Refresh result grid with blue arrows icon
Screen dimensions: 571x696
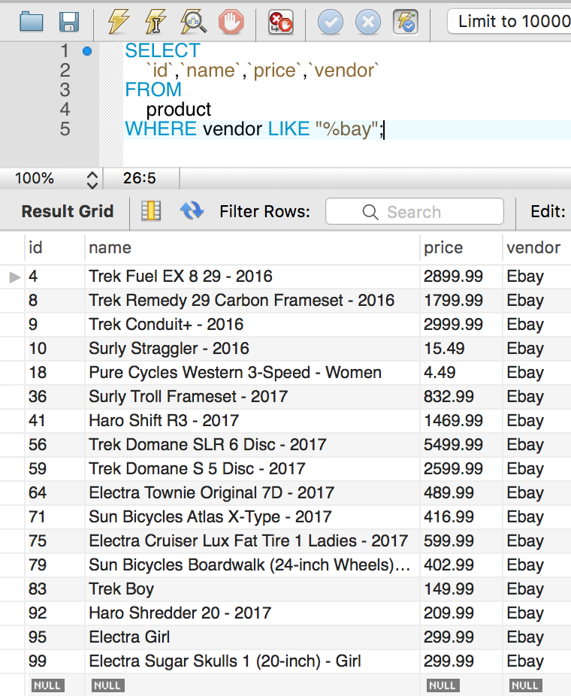click(192, 211)
